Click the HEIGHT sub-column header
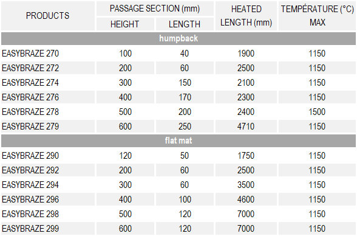Viewport: 357px width, 236px height. click(x=125, y=24)
